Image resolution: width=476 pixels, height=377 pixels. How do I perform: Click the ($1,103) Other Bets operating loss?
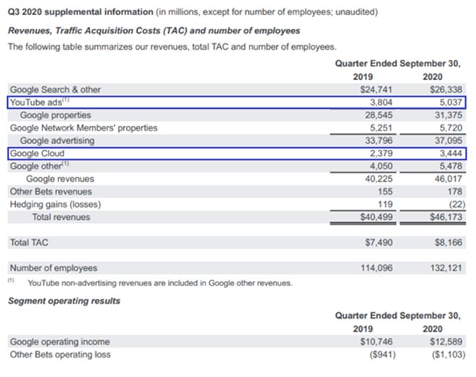[x=447, y=354]
